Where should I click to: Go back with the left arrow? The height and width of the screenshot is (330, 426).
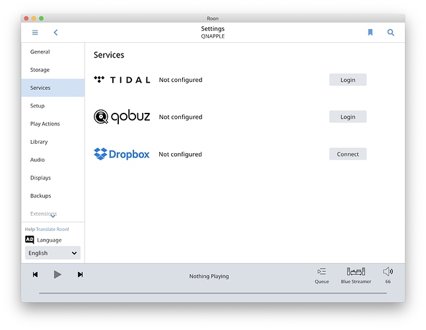click(55, 32)
